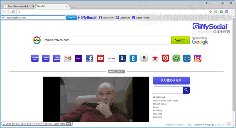The image size is (236, 128).
Task: Select trending tag #meryl streep
Action: [x=160, y=104]
